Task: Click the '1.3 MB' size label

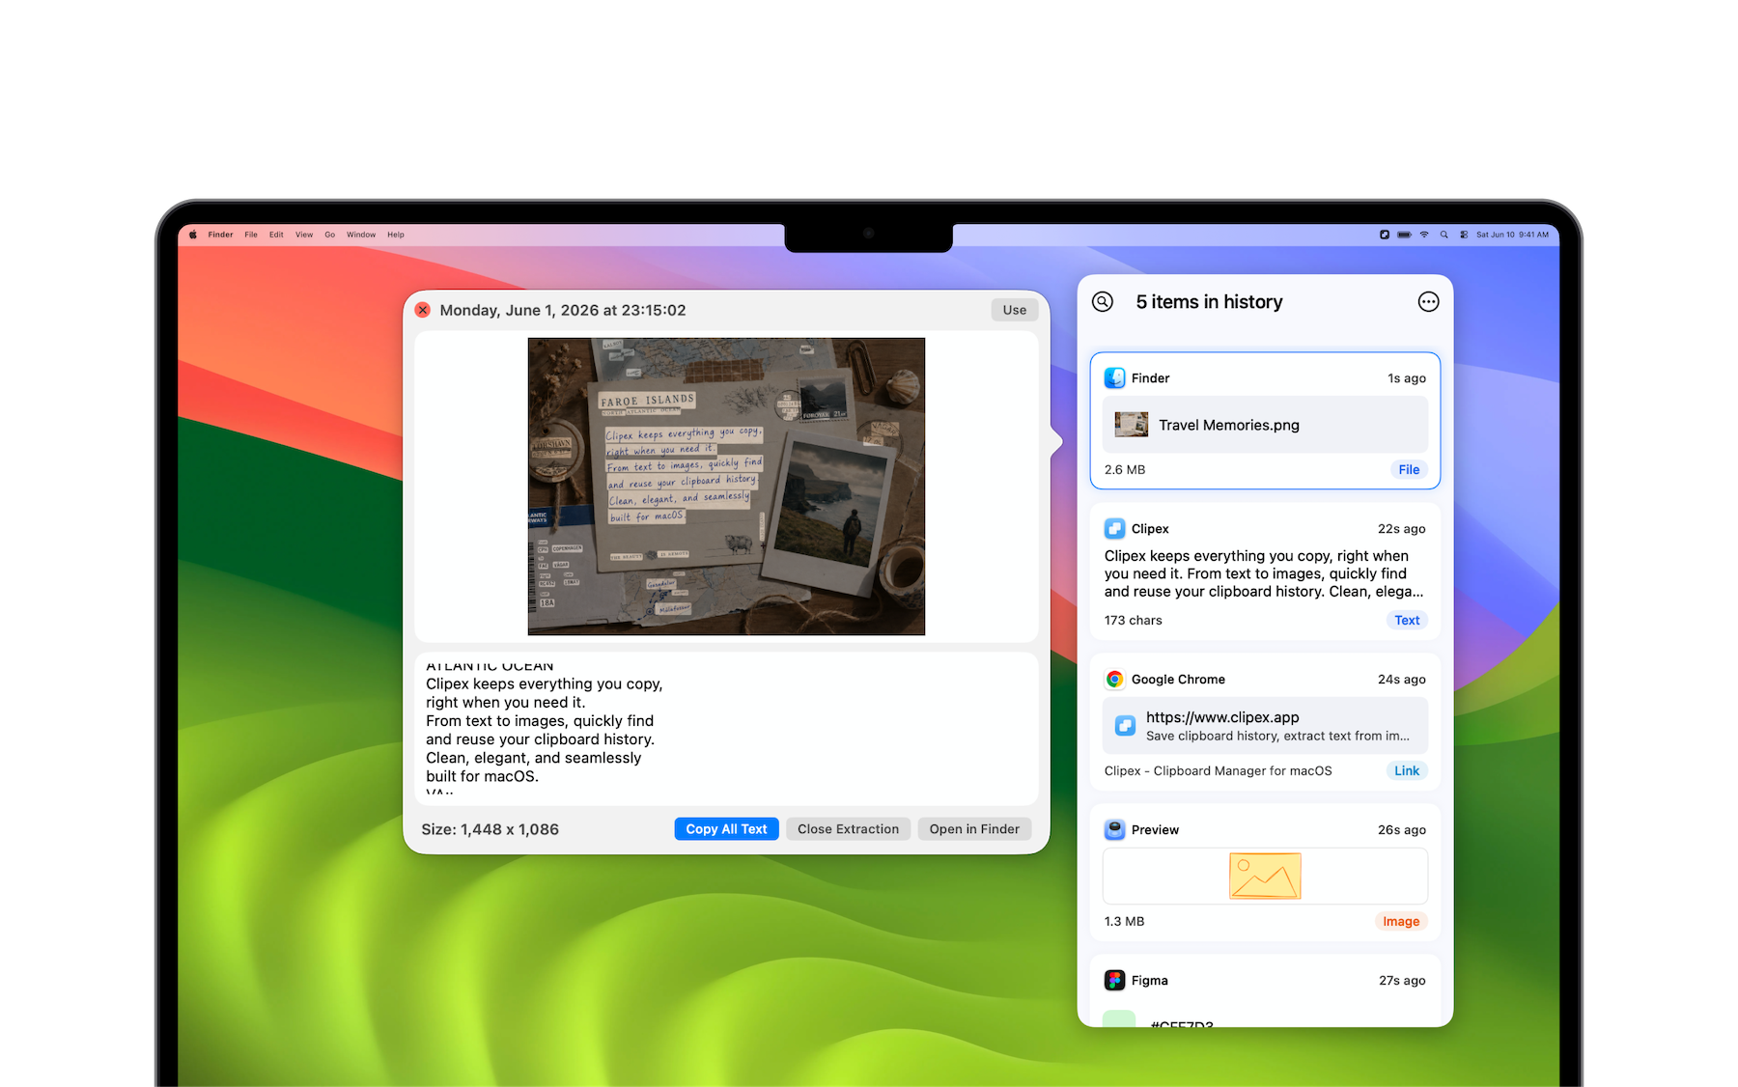Action: click(1125, 921)
